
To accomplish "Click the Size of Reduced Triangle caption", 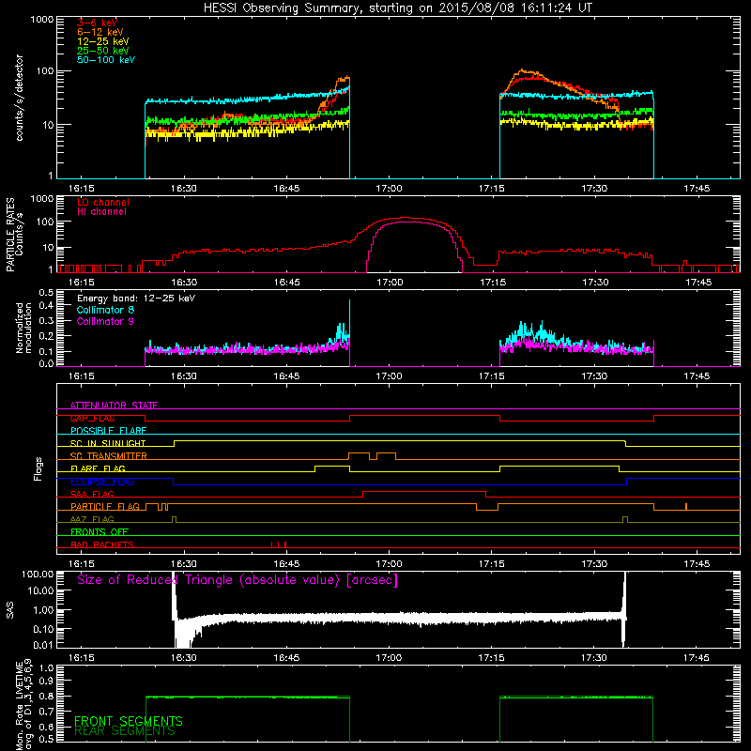I will 238,580.
